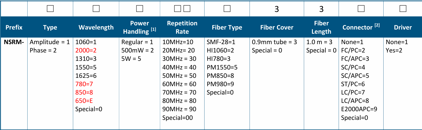Click the Wavelength column header
This screenshot has width=422, height=130.
96,27
